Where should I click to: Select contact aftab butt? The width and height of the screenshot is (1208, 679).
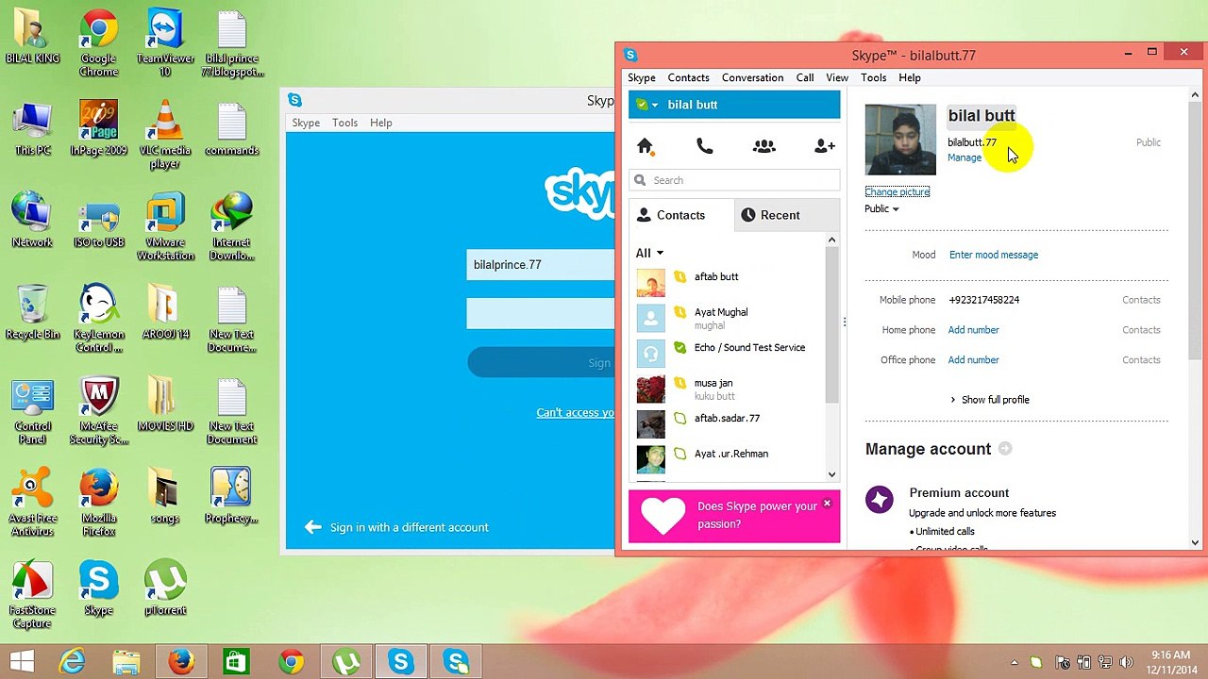[x=728, y=283]
